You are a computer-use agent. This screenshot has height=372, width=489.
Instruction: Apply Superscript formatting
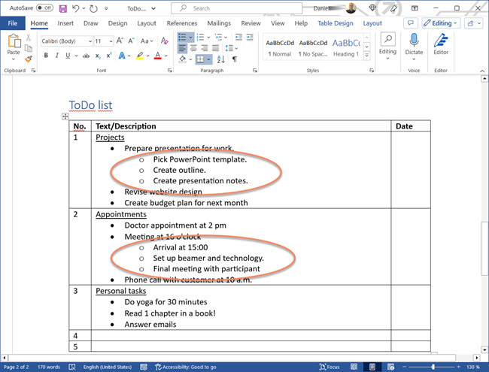pyautogui.click(x=108, y=56)
